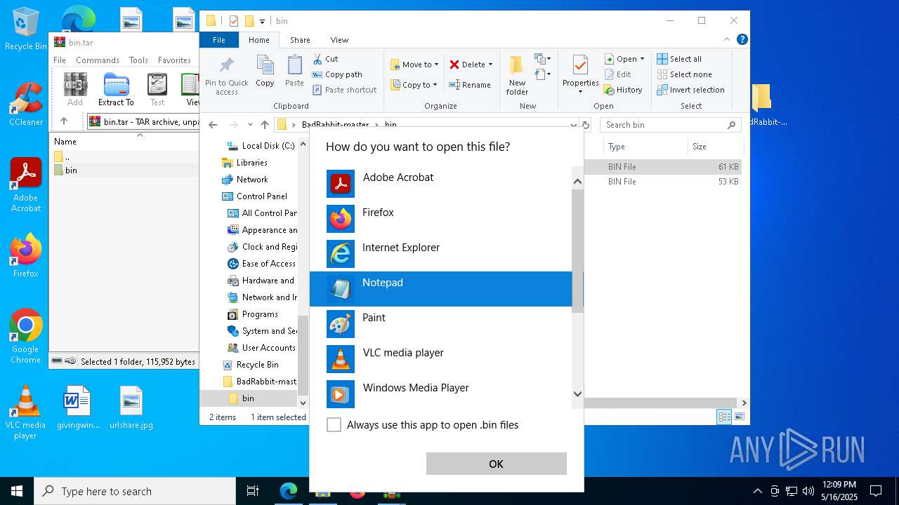
Task: Click the taskbar search box
Action: (x=135, y=491)
